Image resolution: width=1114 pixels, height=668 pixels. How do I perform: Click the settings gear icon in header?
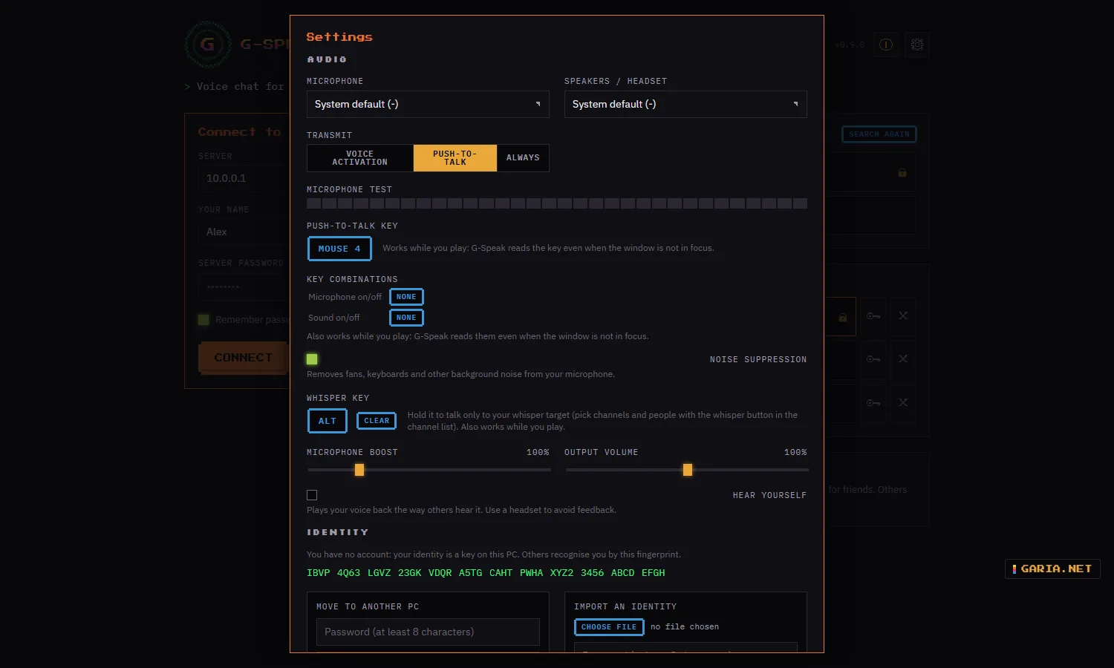coord(917,45)
